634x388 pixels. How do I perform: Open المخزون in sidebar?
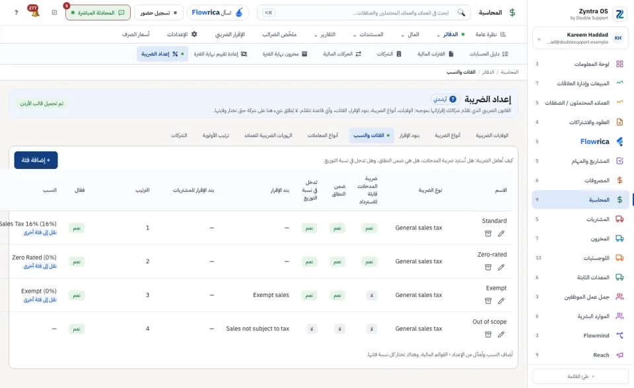pyautogui.click(x=581, y=238)
